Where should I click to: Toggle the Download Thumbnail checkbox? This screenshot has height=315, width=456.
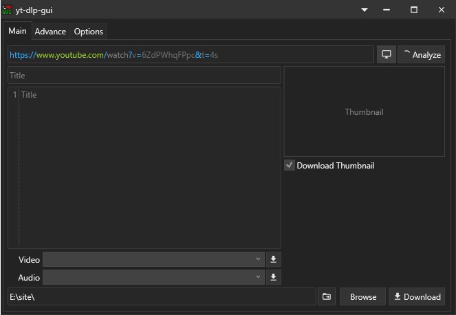click(x=290, y=166)
